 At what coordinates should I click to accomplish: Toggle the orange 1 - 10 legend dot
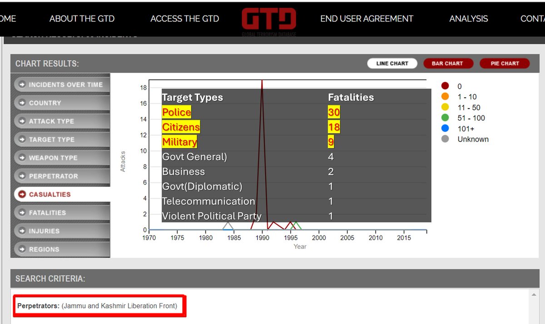coord(445,96)
